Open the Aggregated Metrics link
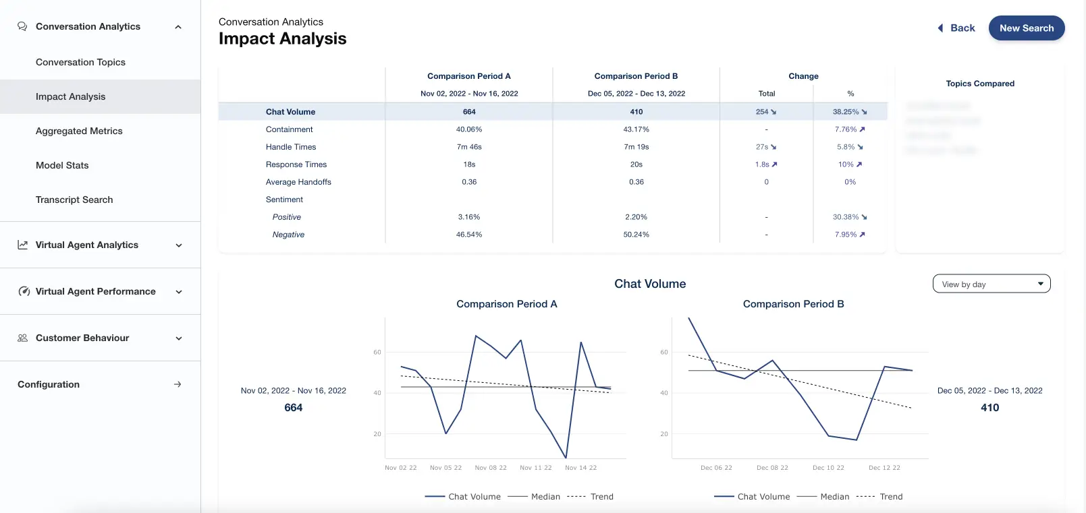The width and height of the screenshot is (1086, 513). [x=79, y=131]
